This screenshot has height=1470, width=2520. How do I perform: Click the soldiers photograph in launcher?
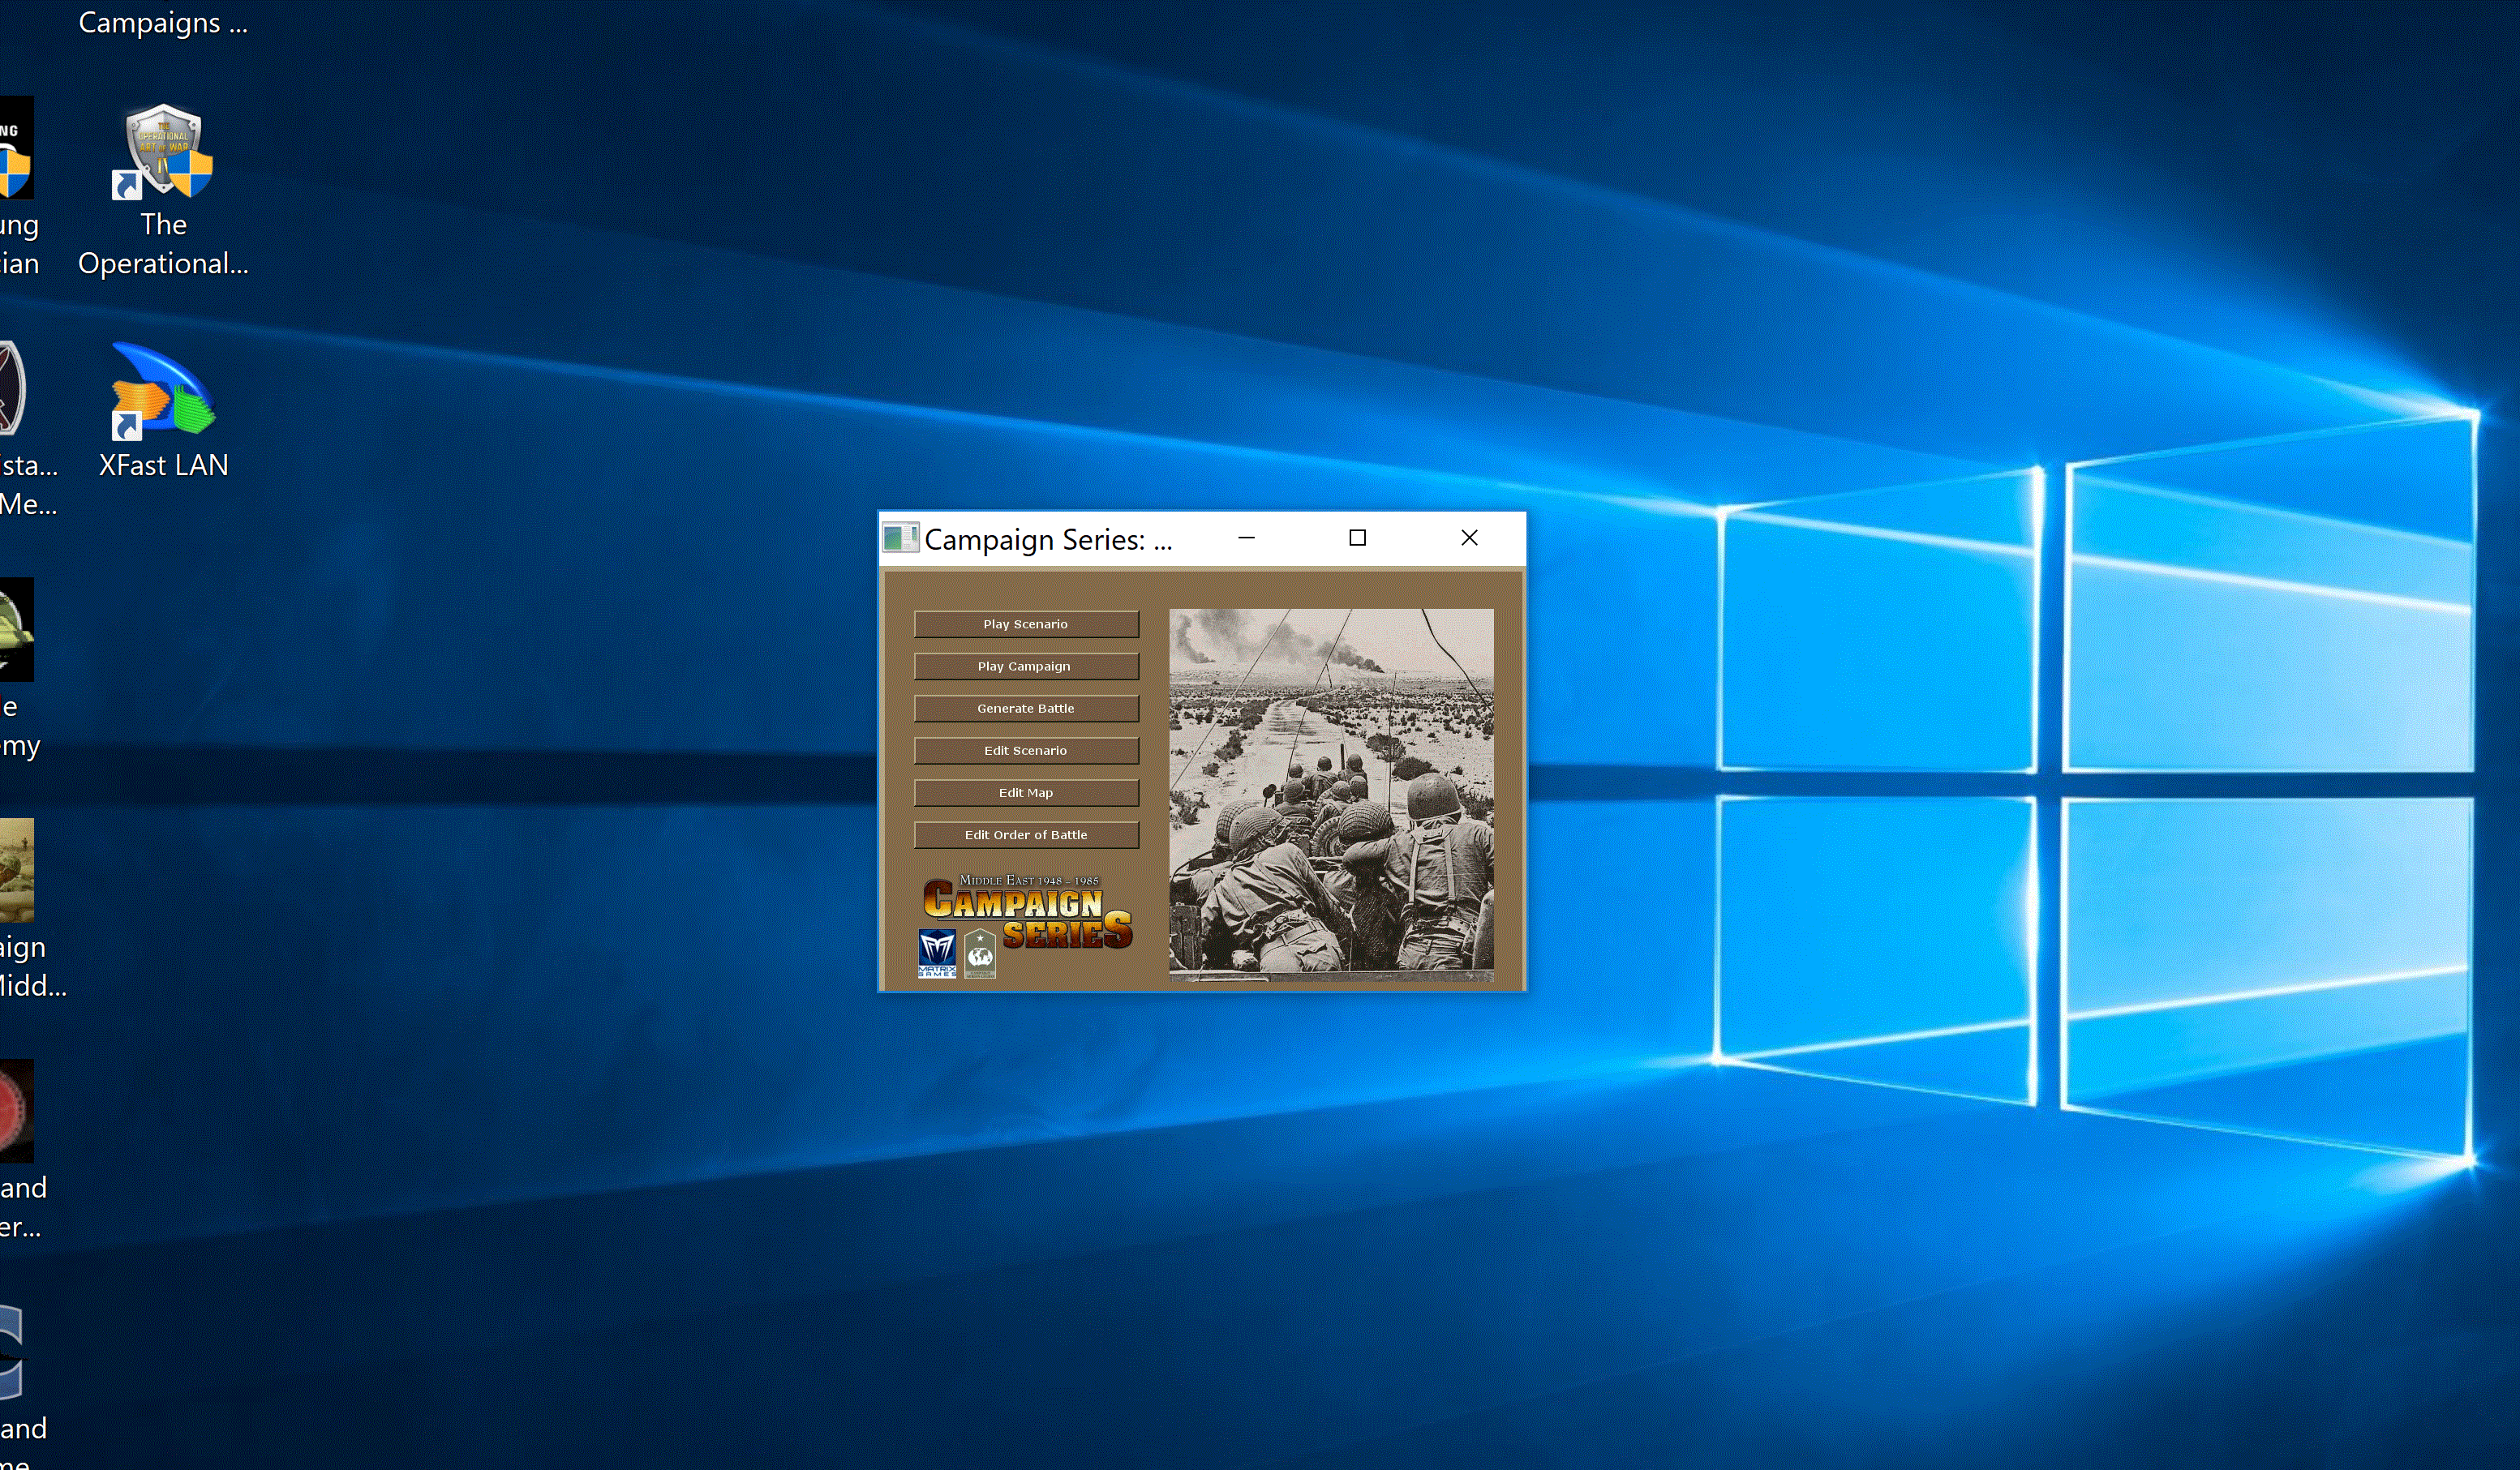point(1331,794)
